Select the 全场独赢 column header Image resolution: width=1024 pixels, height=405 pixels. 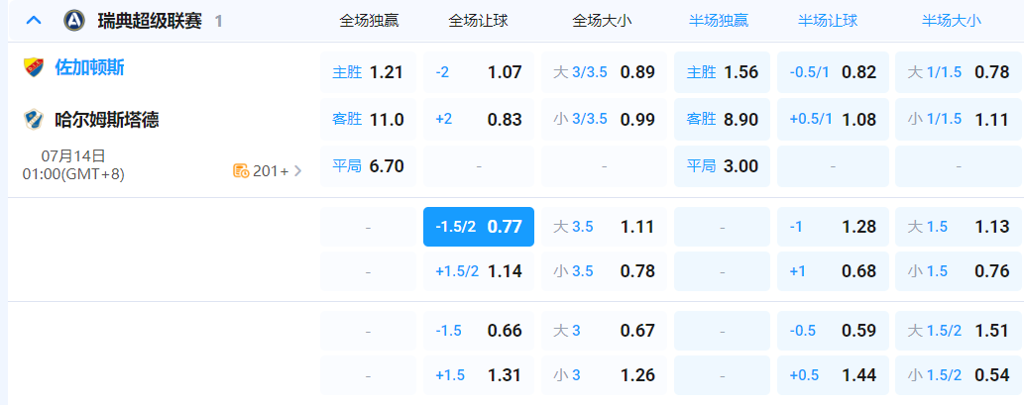coord(369,20)
